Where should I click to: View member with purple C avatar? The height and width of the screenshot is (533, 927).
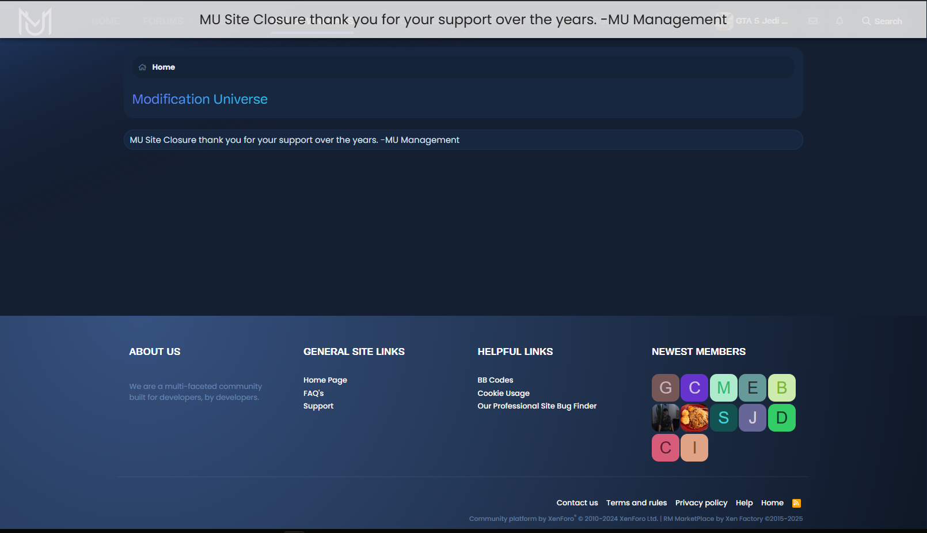pos(694,388)
